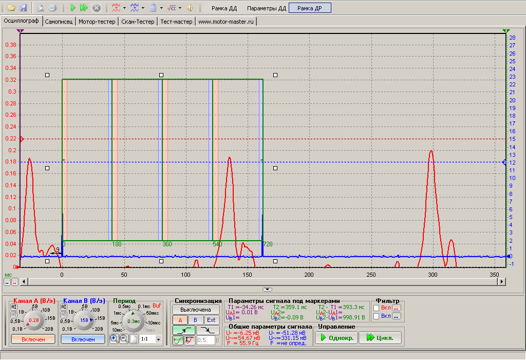Image resolution: width=526 pixels, height=360 pixels.
Task: Click the green marker 2 flag on the graph's top edge
Action: (506, 31)
